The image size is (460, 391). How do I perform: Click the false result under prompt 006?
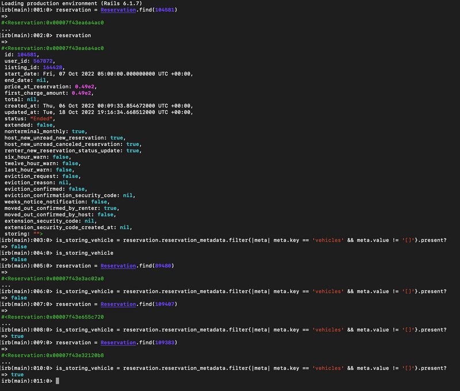(x=19, y=297)
